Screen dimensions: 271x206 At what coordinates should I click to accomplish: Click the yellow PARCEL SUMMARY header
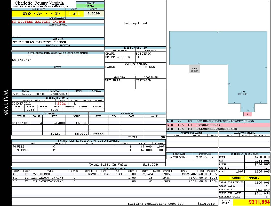pos(244,178)
